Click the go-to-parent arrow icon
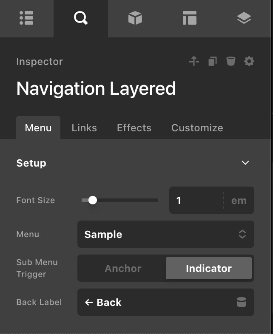The image size is (273, 334). [x=194, y=61]
